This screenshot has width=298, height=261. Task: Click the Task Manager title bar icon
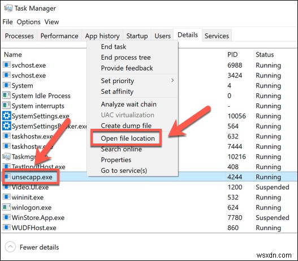8,8
